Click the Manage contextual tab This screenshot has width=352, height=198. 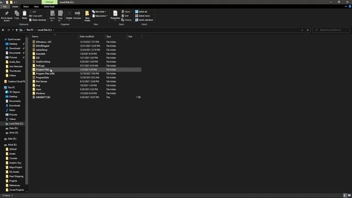pyautogui.click(x=50, y=2)
